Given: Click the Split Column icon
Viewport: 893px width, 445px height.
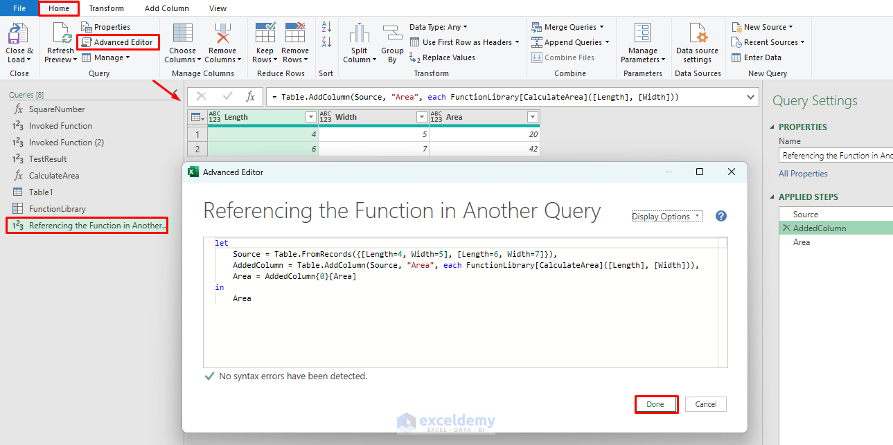Looking at the screenshot, I should (359, 34).
